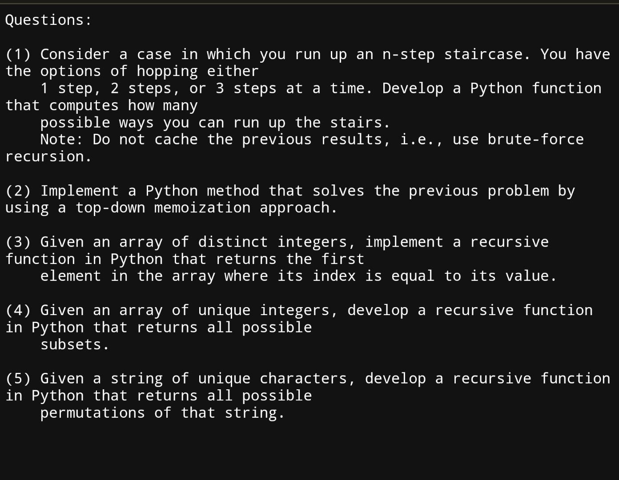This screenshot has width=619, height=480.
Task: Click the "(5)" question number
Action: (18, 379)
